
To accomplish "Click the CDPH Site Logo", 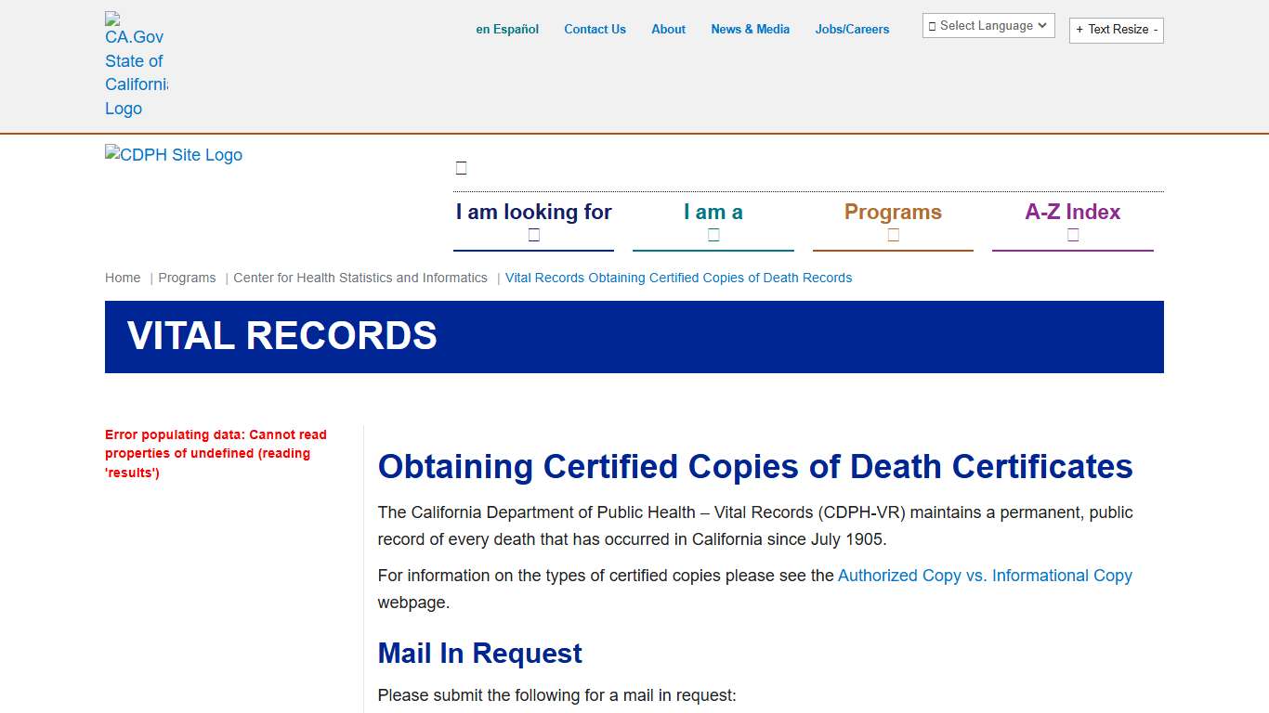I will pos(173,155).
